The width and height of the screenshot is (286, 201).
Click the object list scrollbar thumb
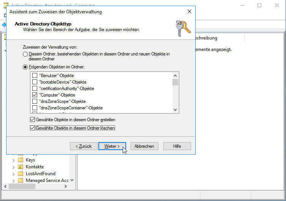(175, 82)
